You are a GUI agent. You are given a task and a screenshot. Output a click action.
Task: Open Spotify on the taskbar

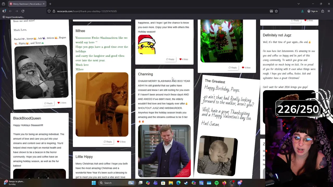click(x=216, y=183)
